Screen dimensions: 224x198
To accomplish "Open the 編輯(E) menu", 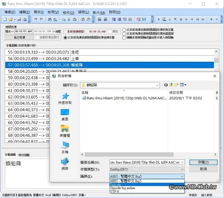I will tap(24, 12).
